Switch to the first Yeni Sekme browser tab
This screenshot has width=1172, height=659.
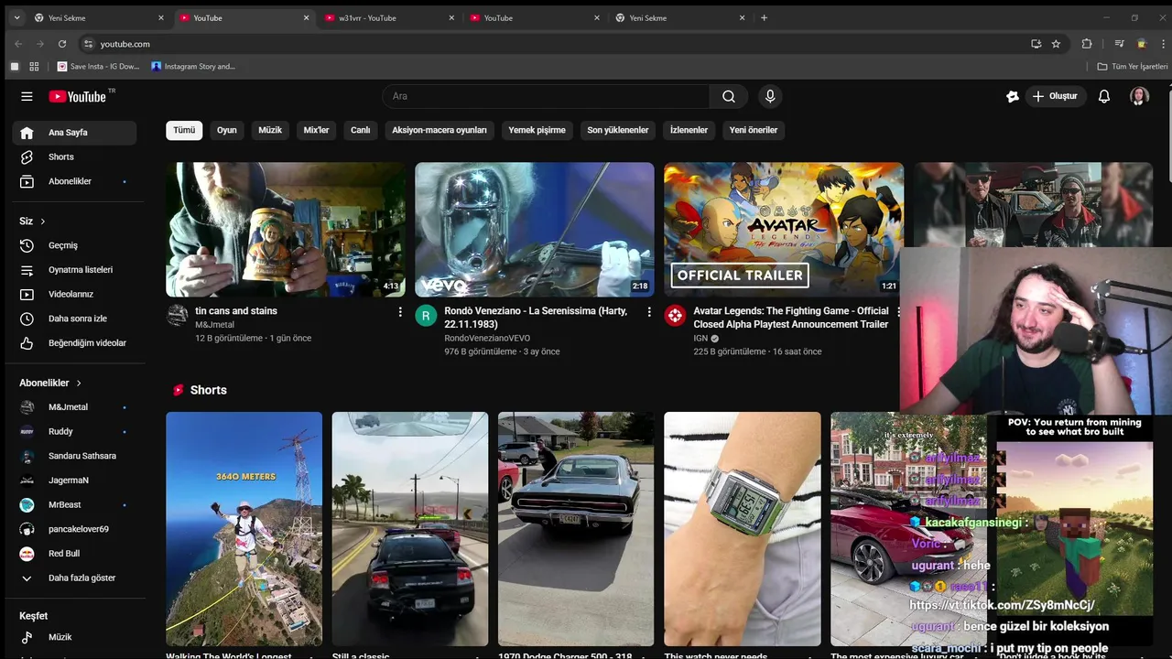(99, 17)
